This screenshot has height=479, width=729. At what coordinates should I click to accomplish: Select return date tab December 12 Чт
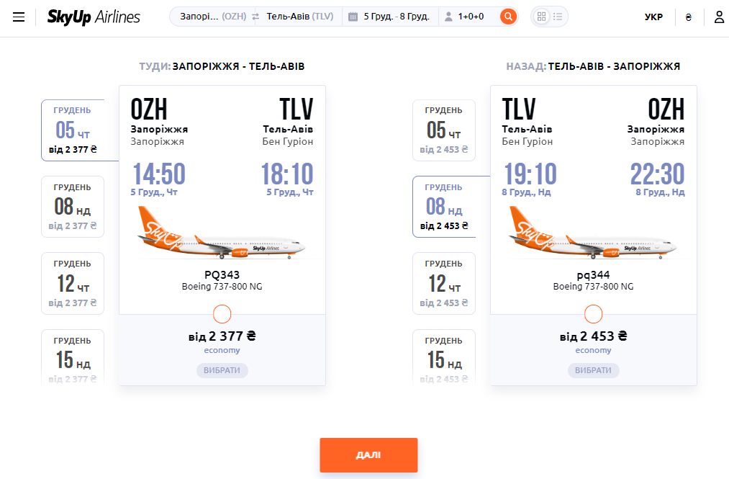tap(444, 284)
